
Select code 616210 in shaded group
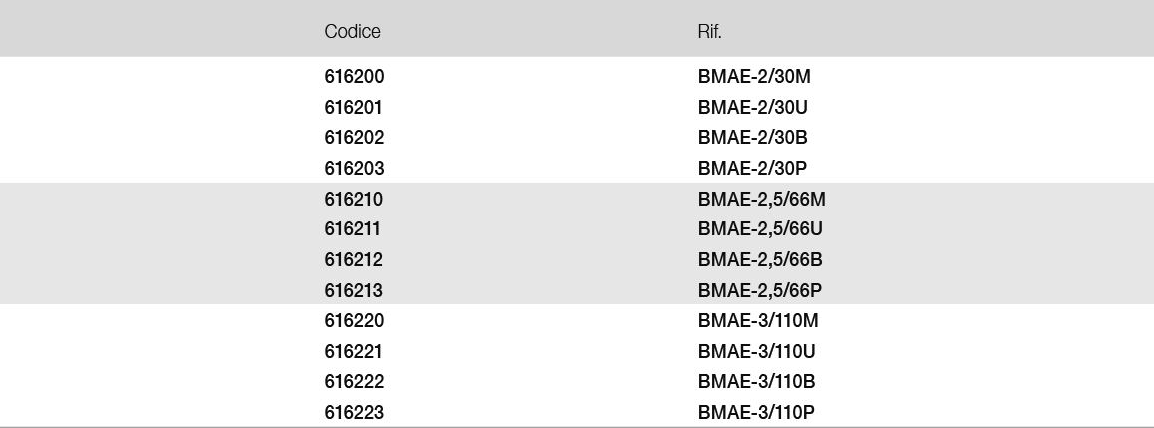(x=354, y=199)
